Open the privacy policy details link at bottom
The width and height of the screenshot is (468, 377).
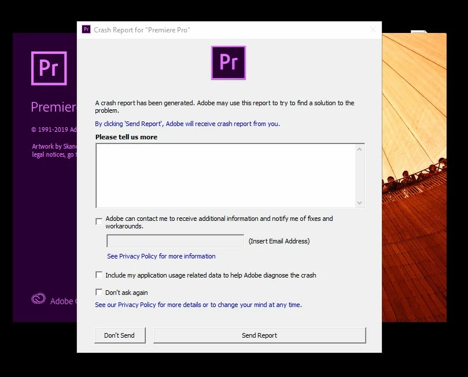tap(198, 305)
